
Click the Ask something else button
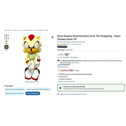(33, 94)
